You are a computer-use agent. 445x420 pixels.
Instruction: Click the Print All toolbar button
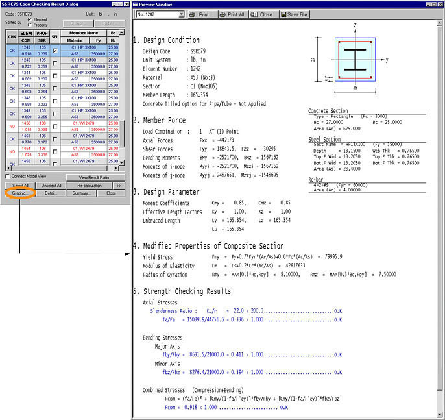[232, 14]
